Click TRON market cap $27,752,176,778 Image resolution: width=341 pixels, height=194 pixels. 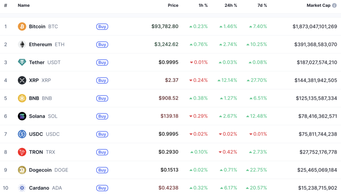coord(318,152)
